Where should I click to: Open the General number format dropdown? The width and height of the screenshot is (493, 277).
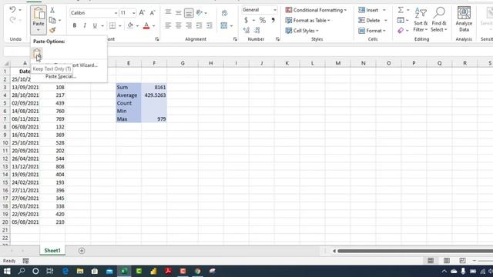[x=275, y=10]
